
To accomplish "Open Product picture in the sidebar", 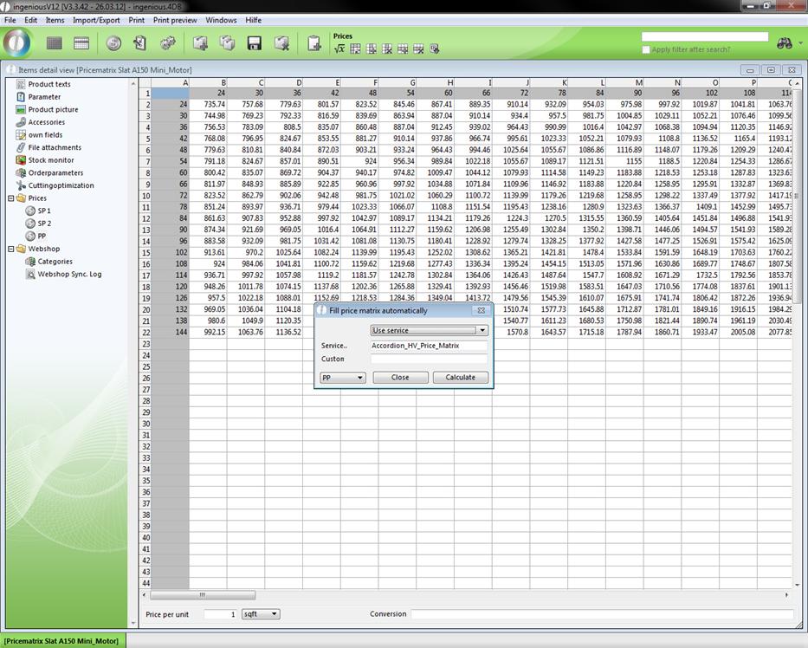I will (x=52, y=109).
